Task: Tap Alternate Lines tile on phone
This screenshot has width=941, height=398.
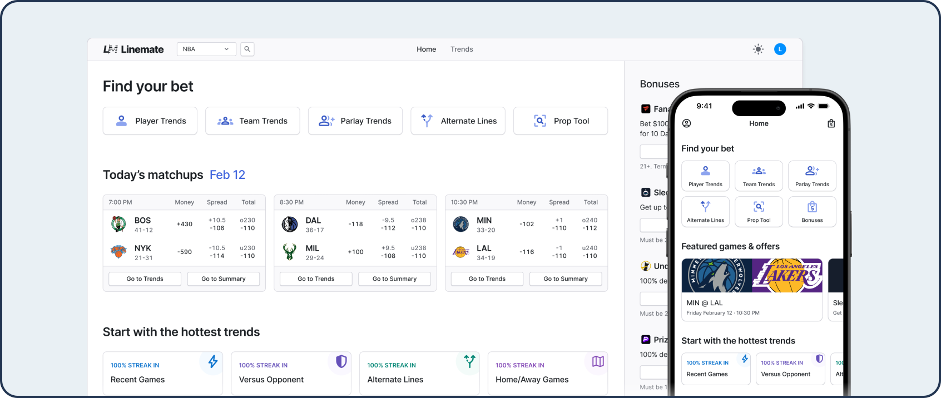Action: click(x=705, y=212)
